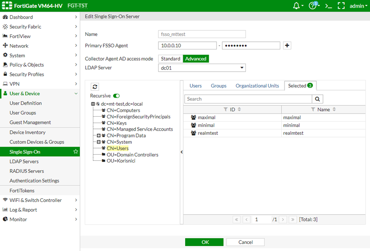Disable the Recursive toggle
This screenshot has width=370, height=251.
pos(116,96)
